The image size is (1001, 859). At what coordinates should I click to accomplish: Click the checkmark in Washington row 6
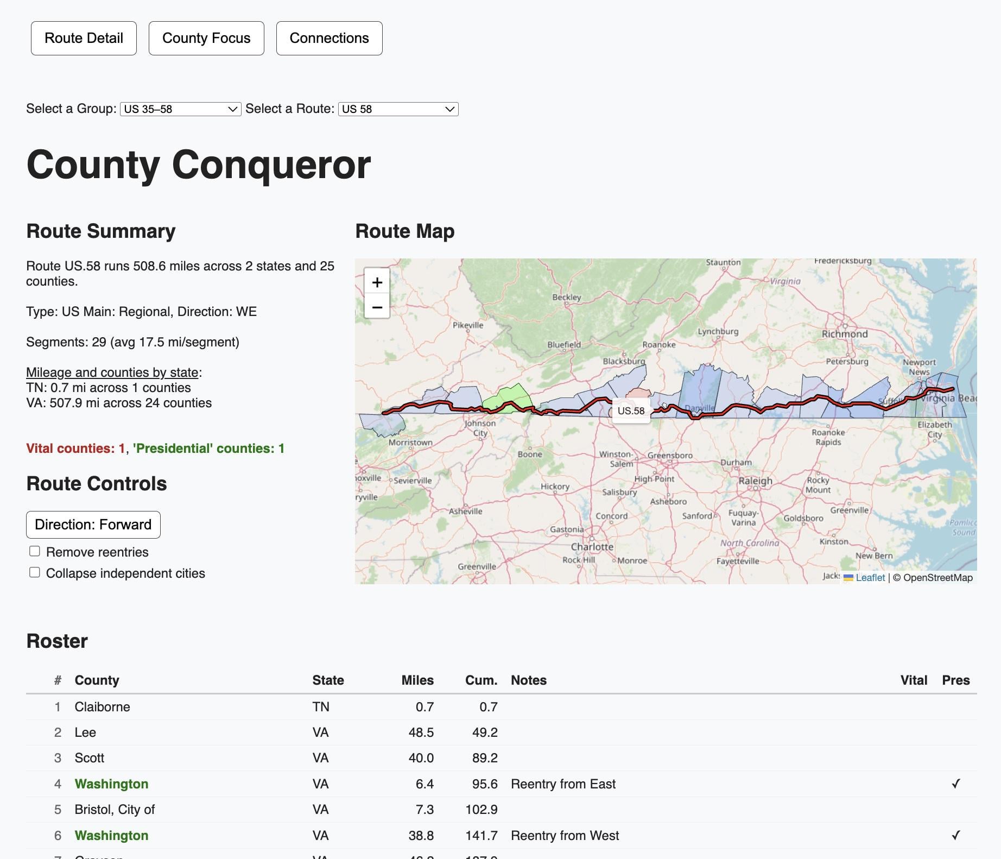click(x=956, y=835)
